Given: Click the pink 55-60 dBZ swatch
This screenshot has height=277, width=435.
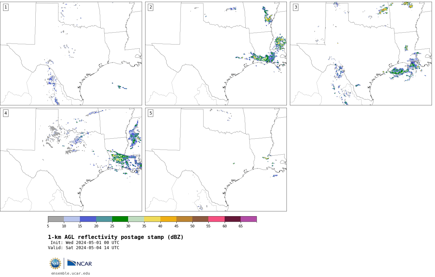Looking at the screenshot, I should click(x=216, y=219).
